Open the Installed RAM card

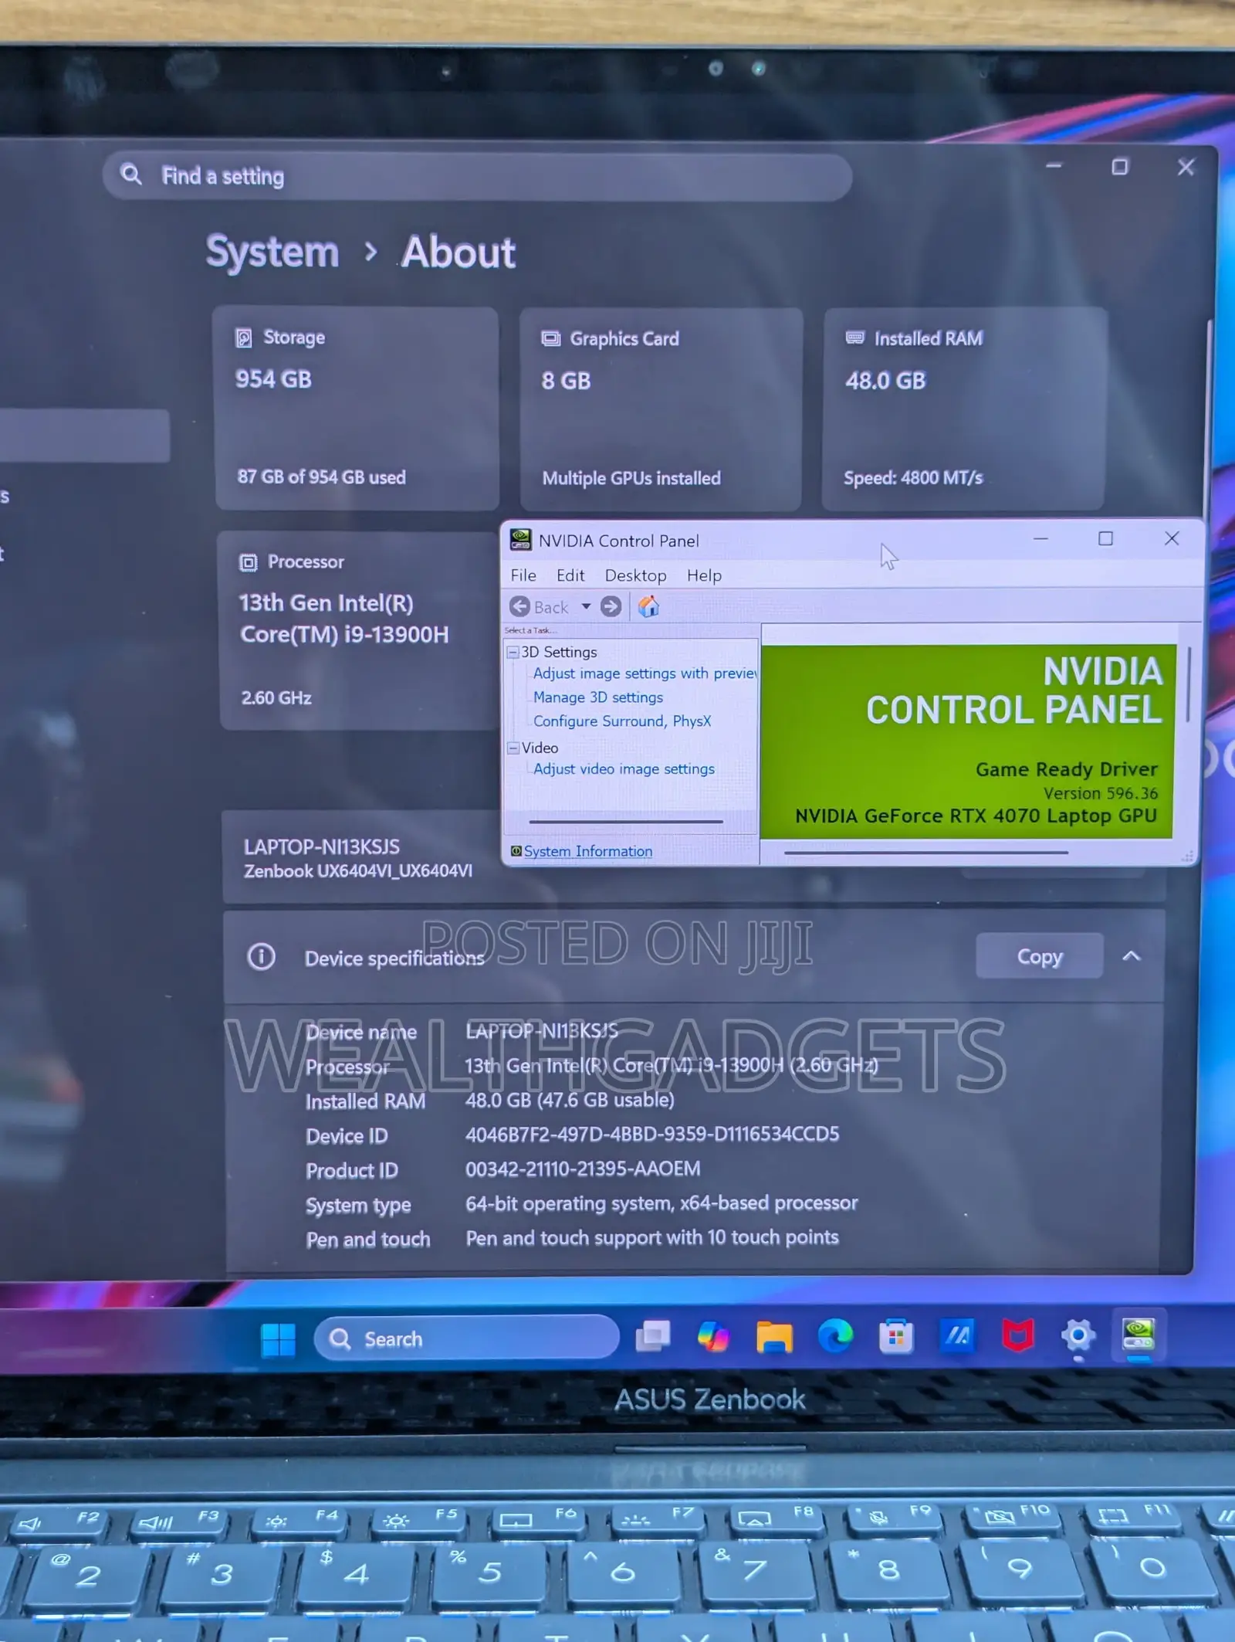[x=965, y=409]
